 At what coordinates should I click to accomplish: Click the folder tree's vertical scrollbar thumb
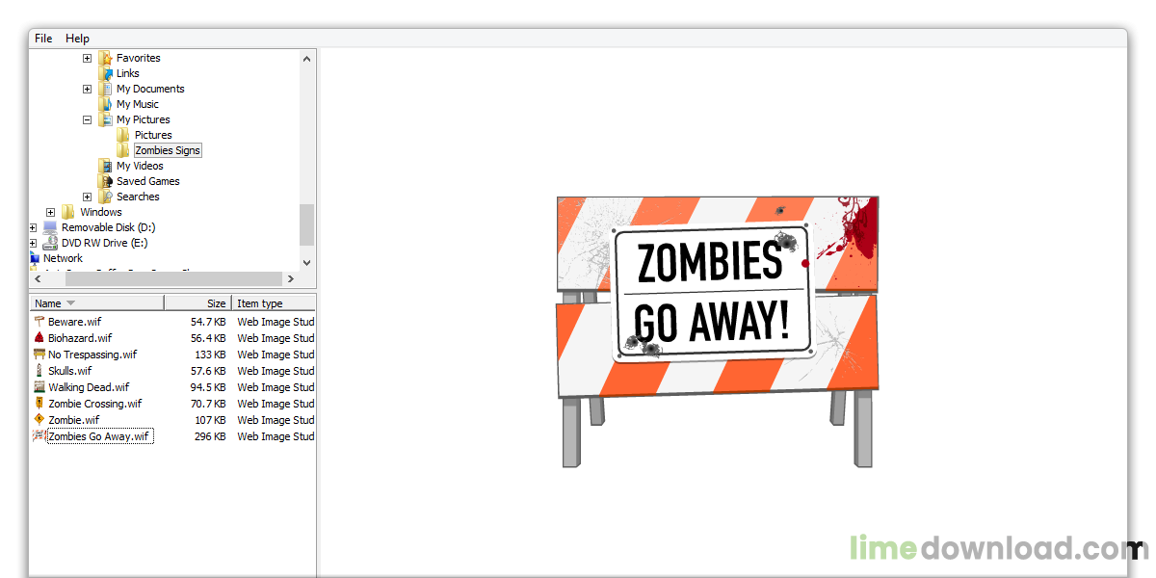click(306, 223)
